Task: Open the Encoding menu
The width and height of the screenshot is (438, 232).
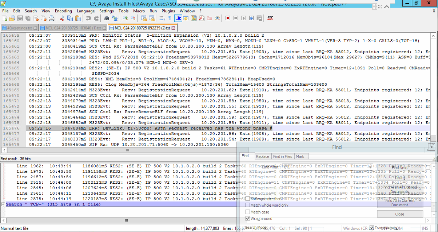Action: tap(63, 11)
